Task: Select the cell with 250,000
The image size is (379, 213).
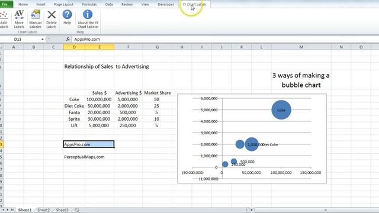Action: (x=129, y=125)
